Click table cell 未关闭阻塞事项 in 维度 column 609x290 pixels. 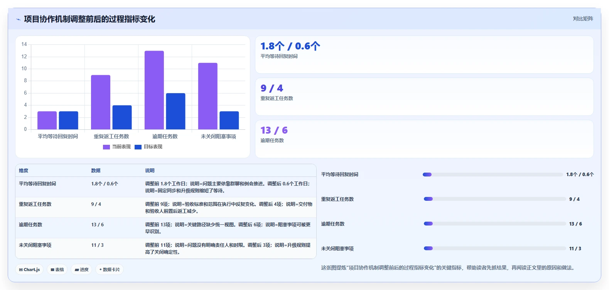point(35,245)
